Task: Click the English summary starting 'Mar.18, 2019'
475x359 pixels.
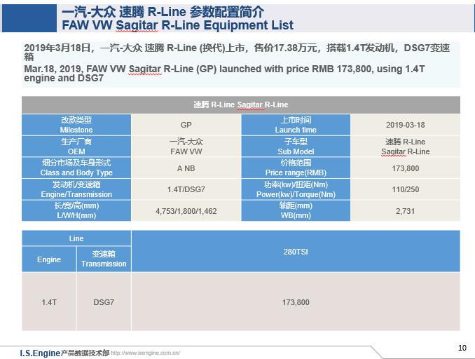Action: (224, 74)
